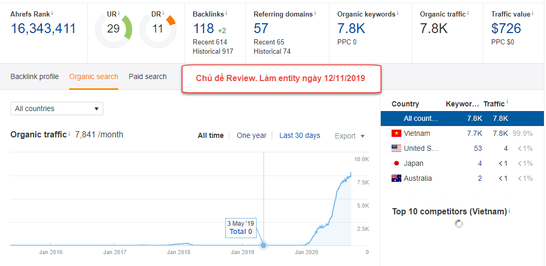Viewport: 546px width, 266px height.
Task: Select the All countries table row
Action: [x=462, y=118]
